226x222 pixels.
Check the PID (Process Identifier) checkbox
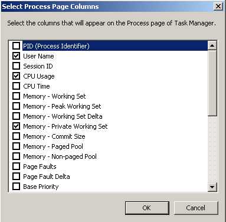[16, 46]
